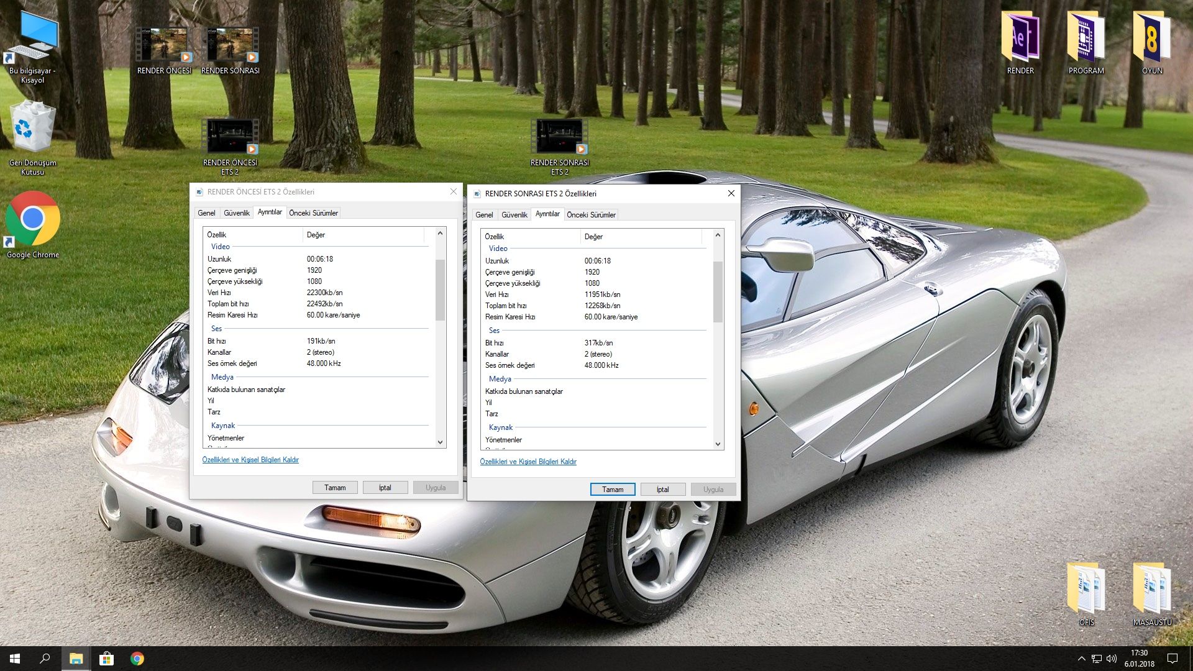Launch Microsoft Store from the taskbar
The height and width of the screenshot is (671, 1193).
pyautogui.click(x=106, y=659)
